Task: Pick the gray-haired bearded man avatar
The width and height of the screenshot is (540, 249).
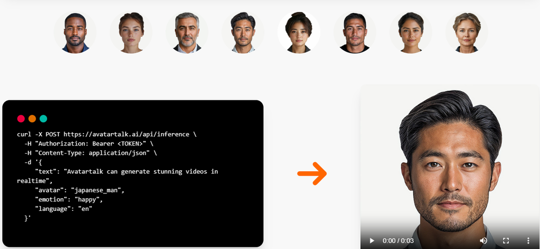Action: point(187,32)
